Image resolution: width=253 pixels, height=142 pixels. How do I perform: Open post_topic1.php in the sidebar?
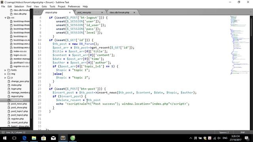(19, 111)
